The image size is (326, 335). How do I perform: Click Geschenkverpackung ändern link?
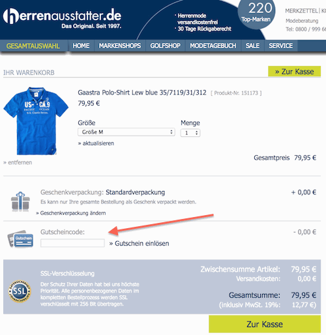tap(71, 213)
